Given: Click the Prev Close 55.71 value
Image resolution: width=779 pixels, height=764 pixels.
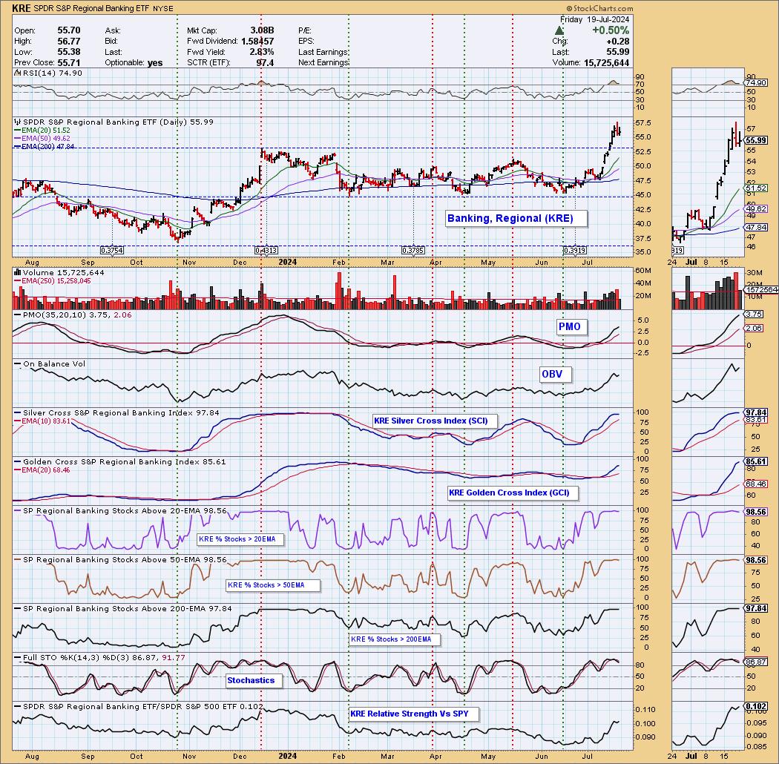Looking at the screenshot, I should coord(68,62).
